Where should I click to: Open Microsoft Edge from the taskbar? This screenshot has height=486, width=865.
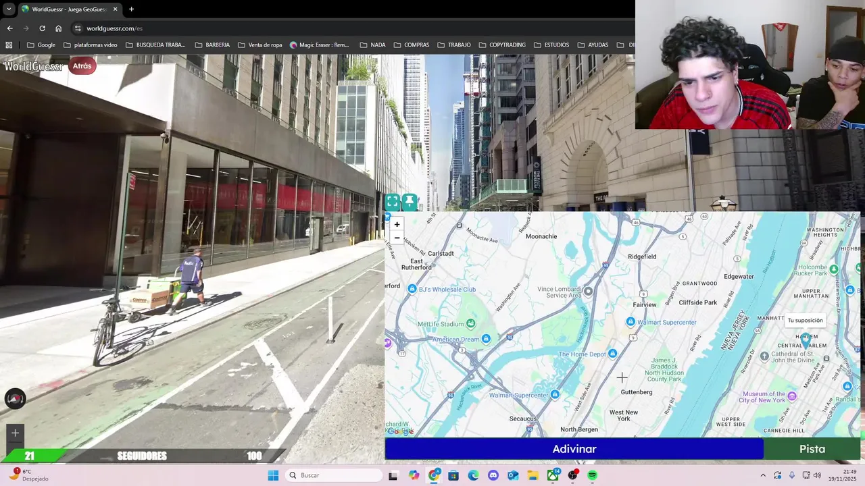[474, 475]
